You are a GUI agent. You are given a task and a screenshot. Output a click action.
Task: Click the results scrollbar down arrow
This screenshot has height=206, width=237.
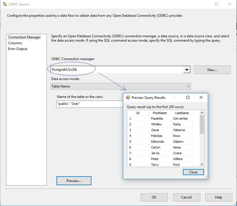click(202, 164)
